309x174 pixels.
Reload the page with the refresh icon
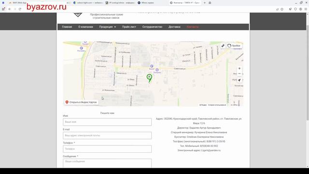click(x=20, y=9)
